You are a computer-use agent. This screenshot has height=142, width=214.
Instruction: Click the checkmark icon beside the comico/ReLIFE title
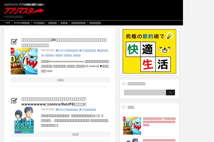click(x=14, y=100)
